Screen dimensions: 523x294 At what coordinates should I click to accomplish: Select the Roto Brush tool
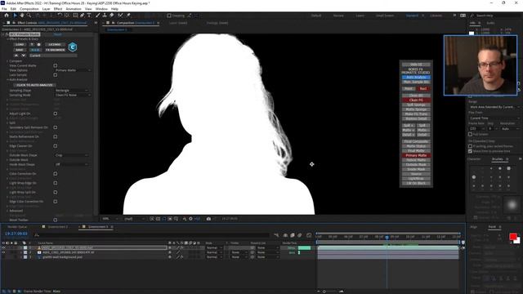pyautogui.click(x=120, y=16)
